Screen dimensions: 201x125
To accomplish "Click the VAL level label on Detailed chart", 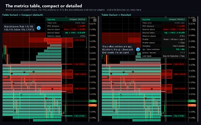I will click(x=179, y=116).
